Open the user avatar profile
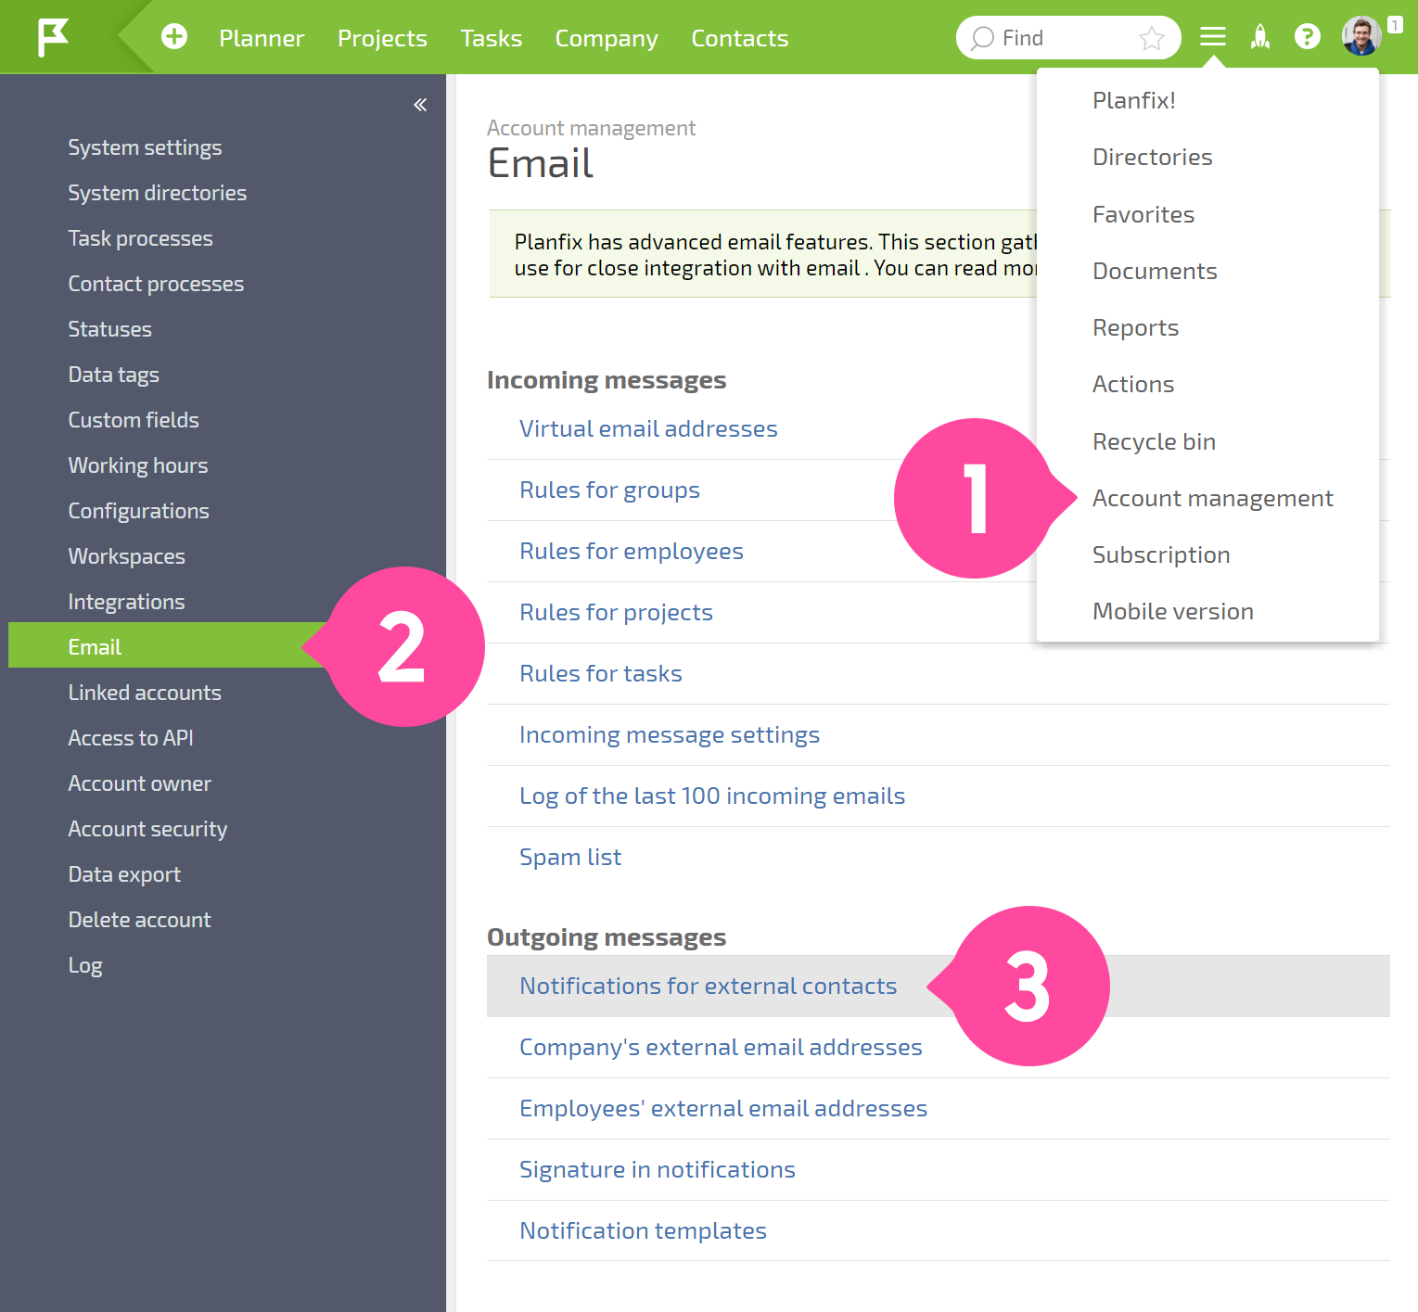This screenshot has height=1312, width=1418. click(1361, 36)
